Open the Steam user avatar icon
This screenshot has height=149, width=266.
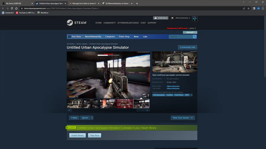[194, 19]
